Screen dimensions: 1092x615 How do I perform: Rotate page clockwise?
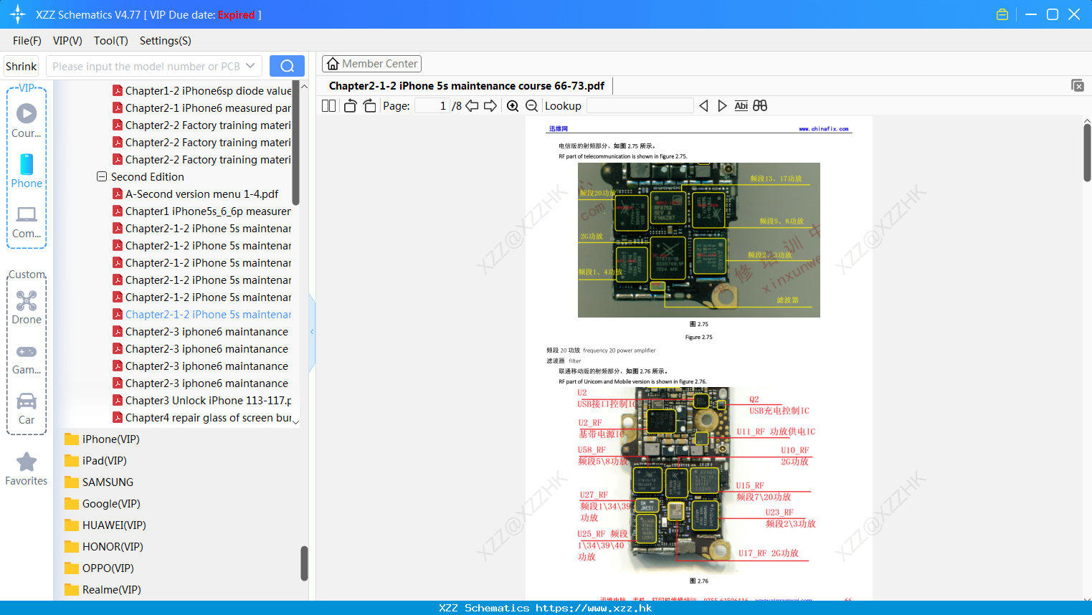(369, 106)
